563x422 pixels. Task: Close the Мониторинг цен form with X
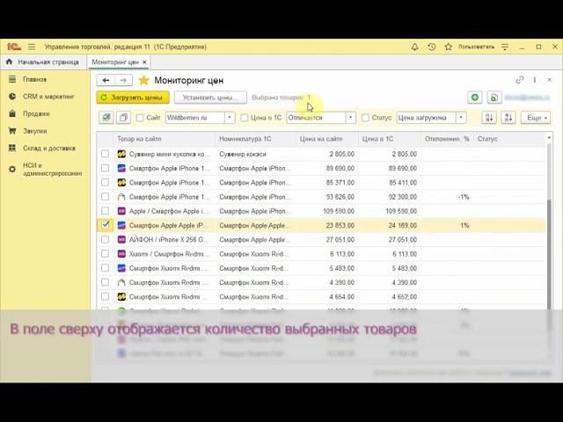(549, 80)
